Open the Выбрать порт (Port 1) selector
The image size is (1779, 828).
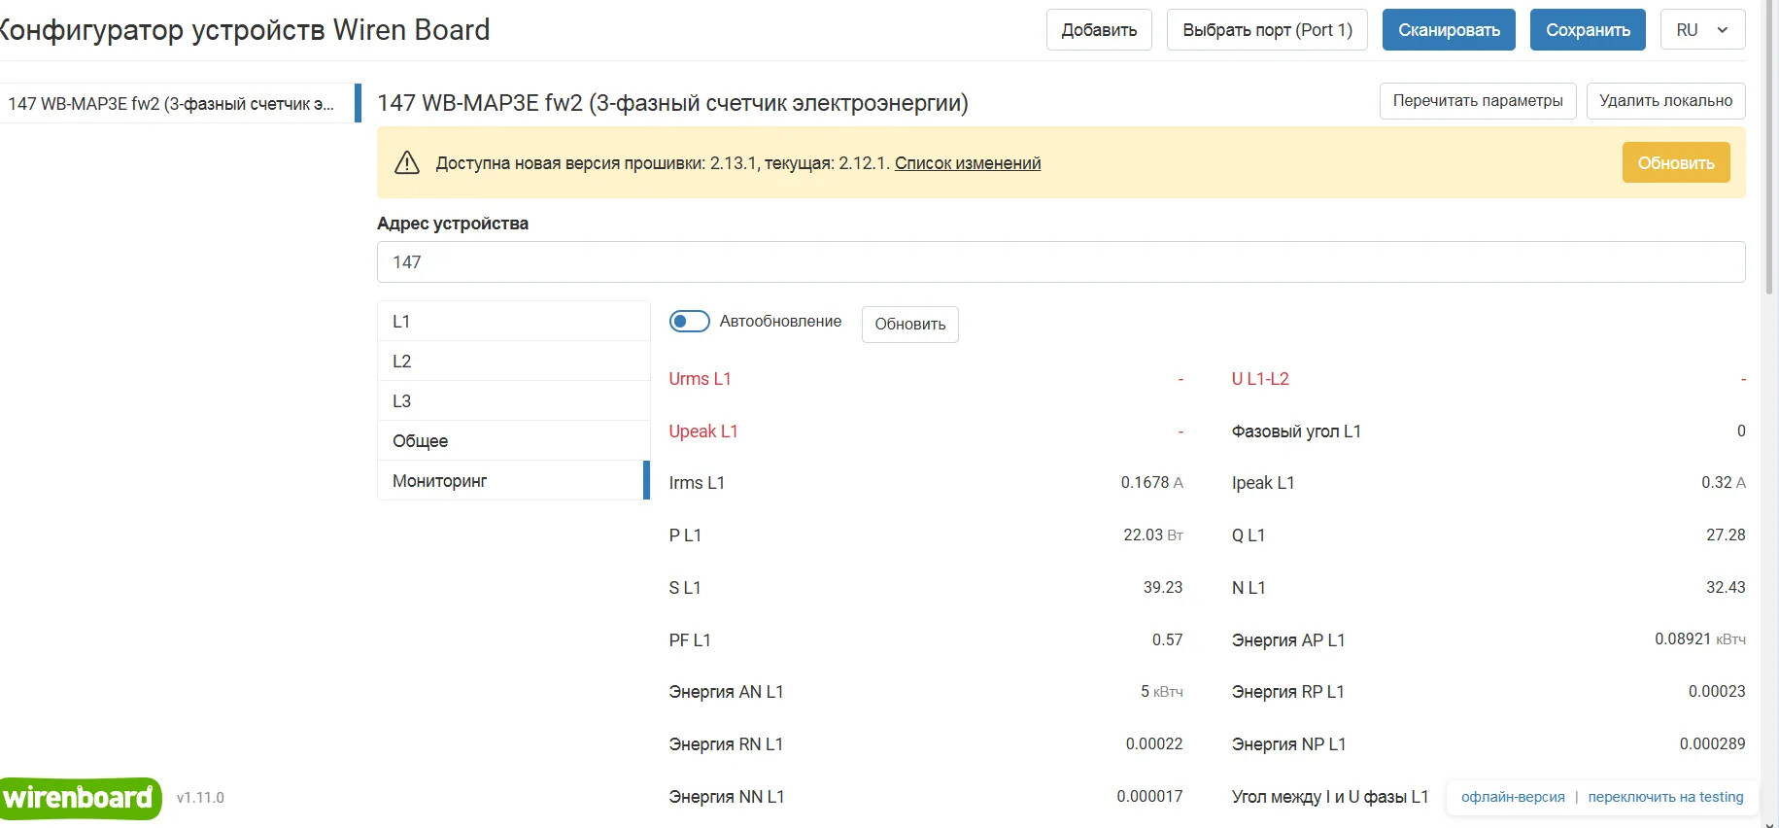point(1267,30)
